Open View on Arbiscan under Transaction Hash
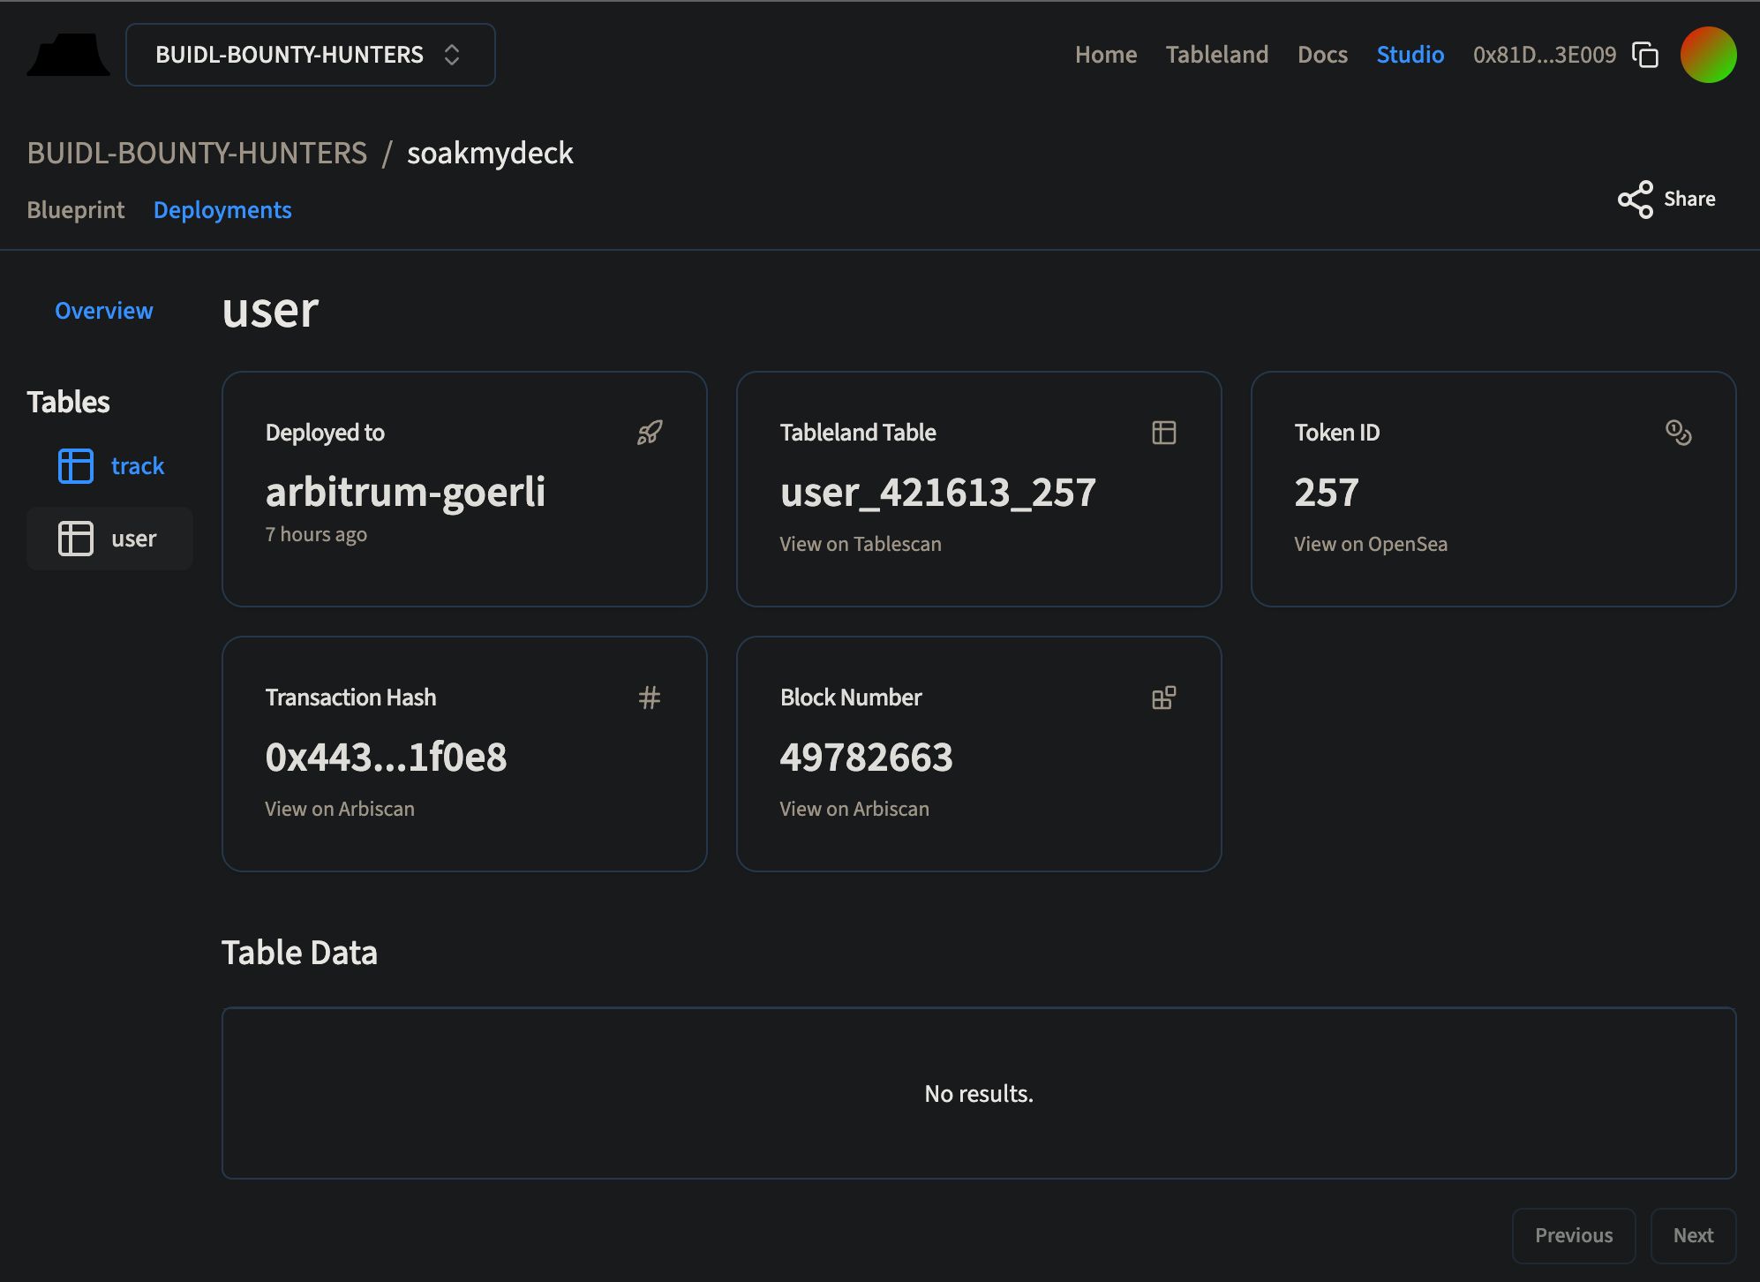Image resolution: width=1760 pixels, height=1282 pixels. point(340,809)
